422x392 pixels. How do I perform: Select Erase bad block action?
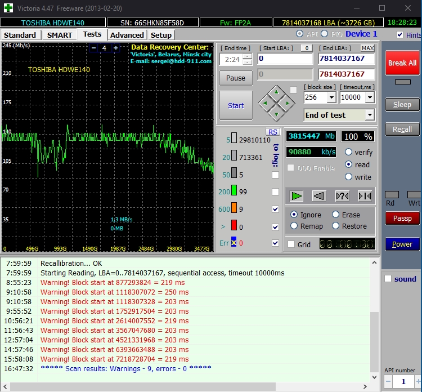[x=335, y=215]
